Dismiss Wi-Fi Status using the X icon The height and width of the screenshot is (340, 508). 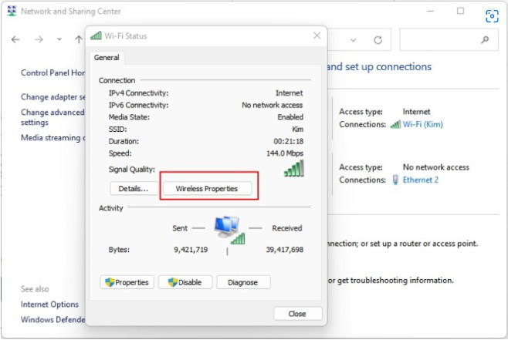[x=317, y=35]
